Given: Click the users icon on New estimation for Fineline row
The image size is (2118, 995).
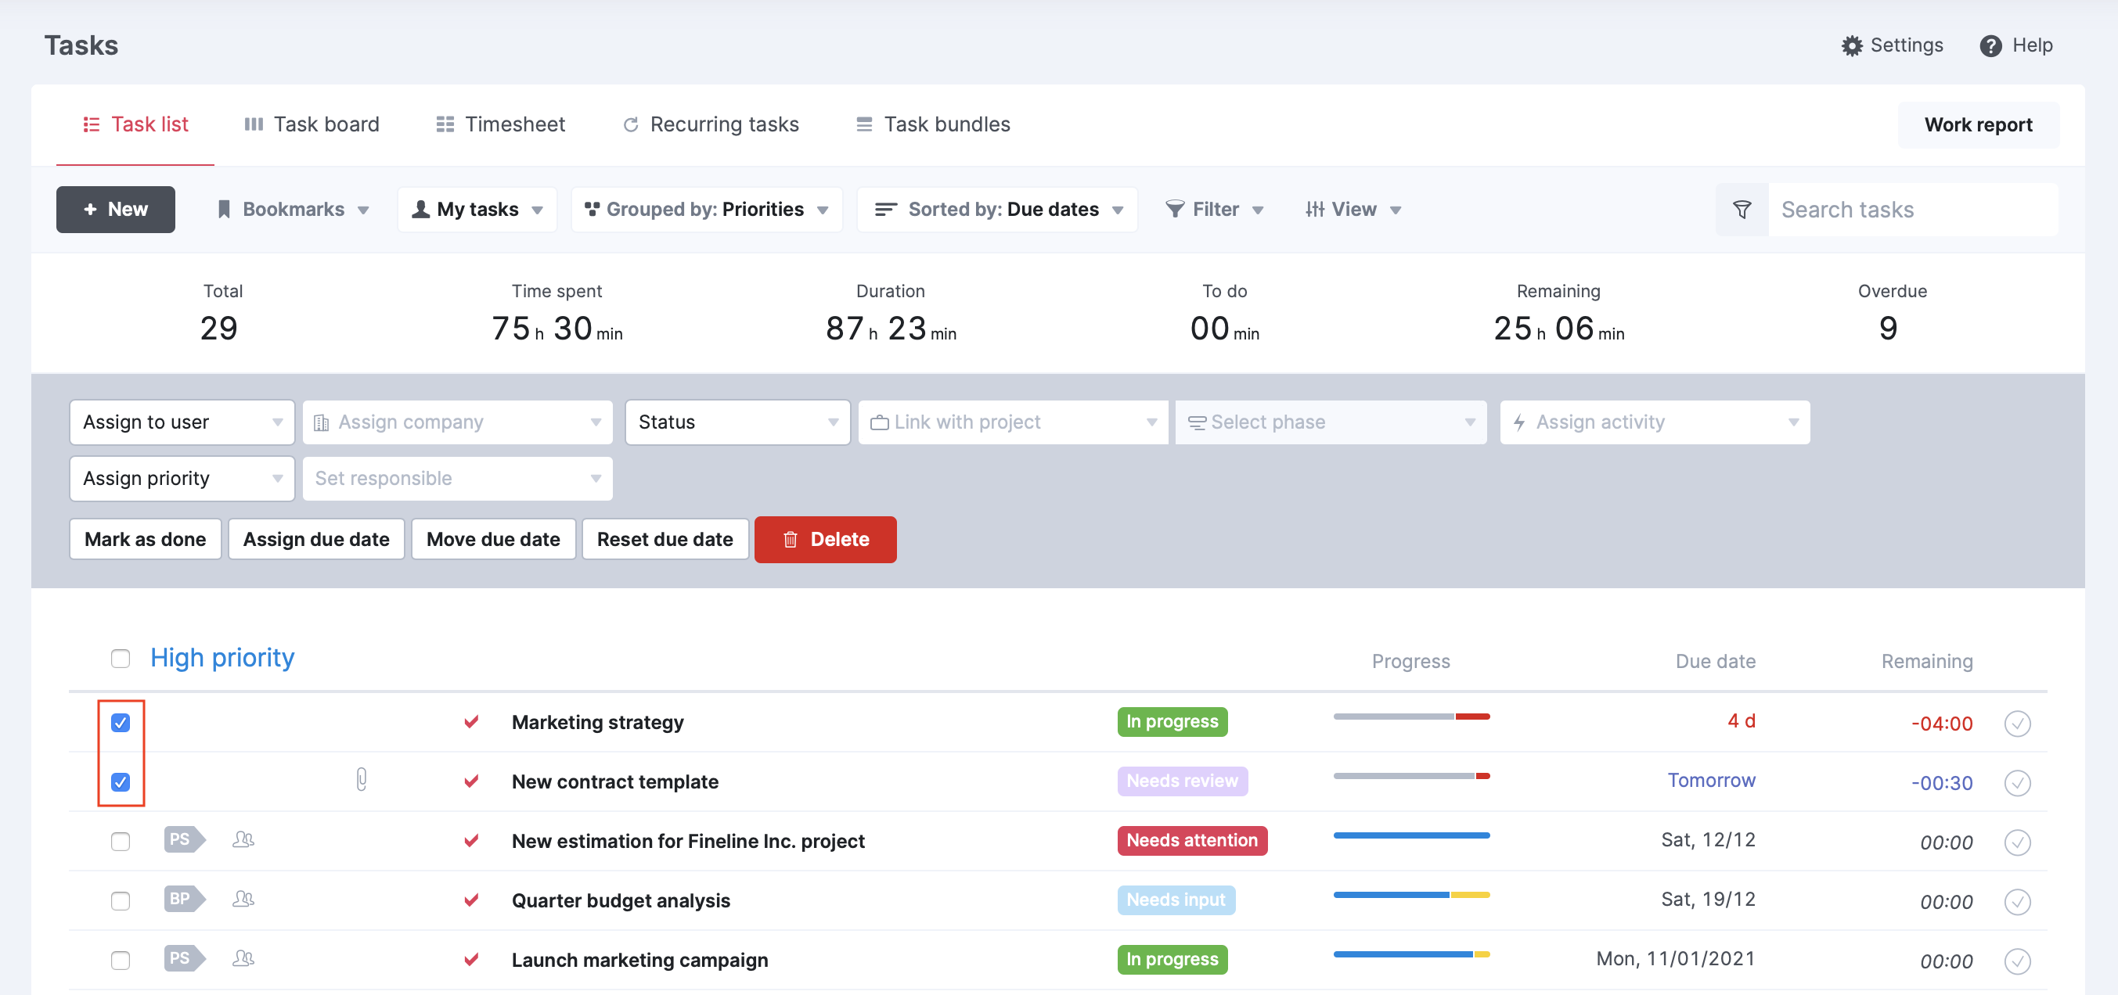Looking at the screenshot, I should click(243, 839).
